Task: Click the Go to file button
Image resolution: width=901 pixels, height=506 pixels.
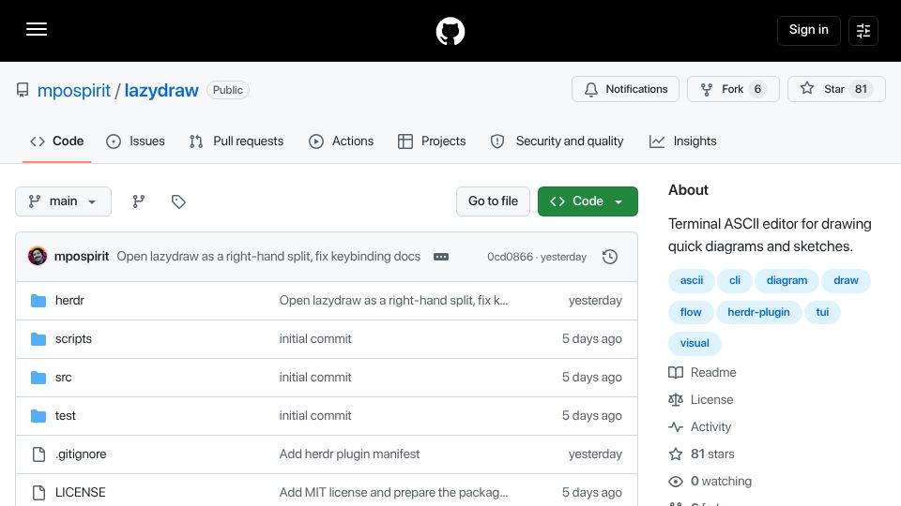Action: (x=493, y=201)
